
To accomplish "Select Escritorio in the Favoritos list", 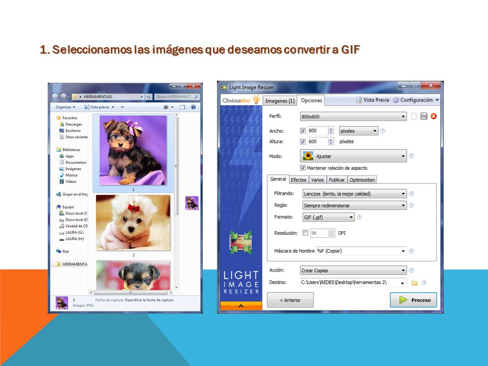I will [x=73, y=131].
